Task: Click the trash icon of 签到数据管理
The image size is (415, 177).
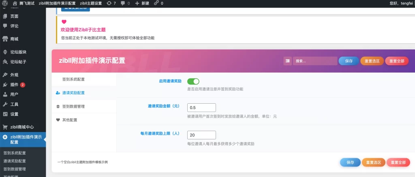Action: [58, 107]
